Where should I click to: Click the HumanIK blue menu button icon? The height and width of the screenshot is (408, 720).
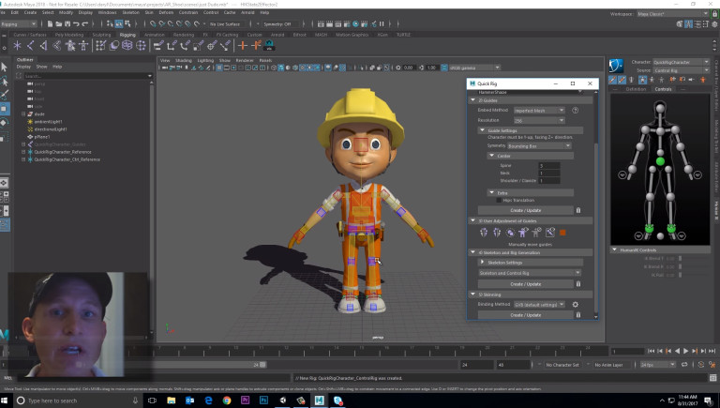pos(616,66)
